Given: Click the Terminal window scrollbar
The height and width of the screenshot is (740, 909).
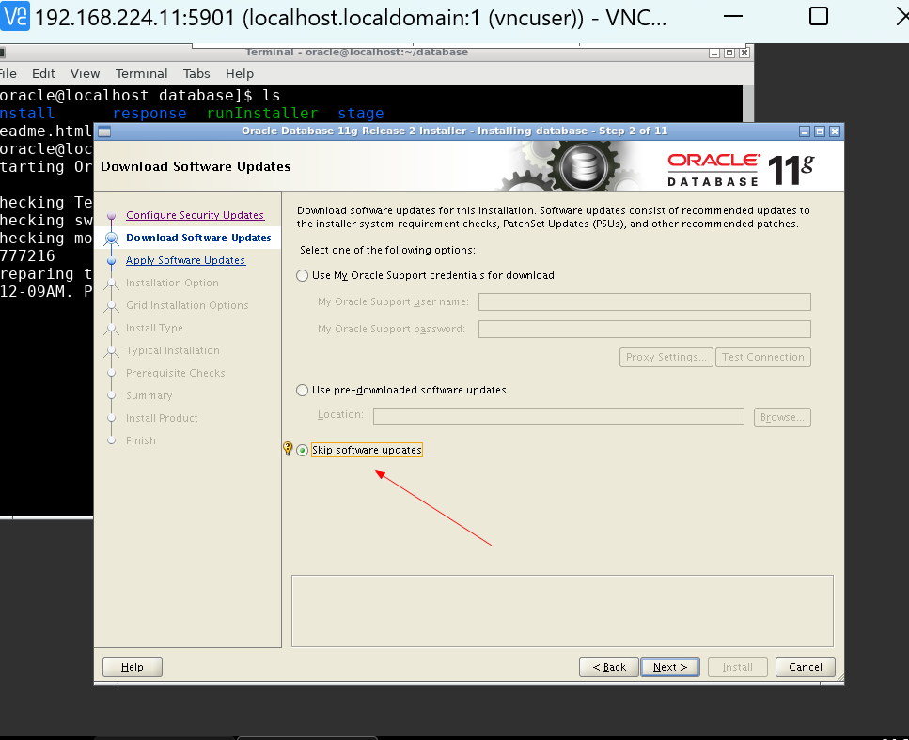Looking at the screenshot, I should click(748, 104).
